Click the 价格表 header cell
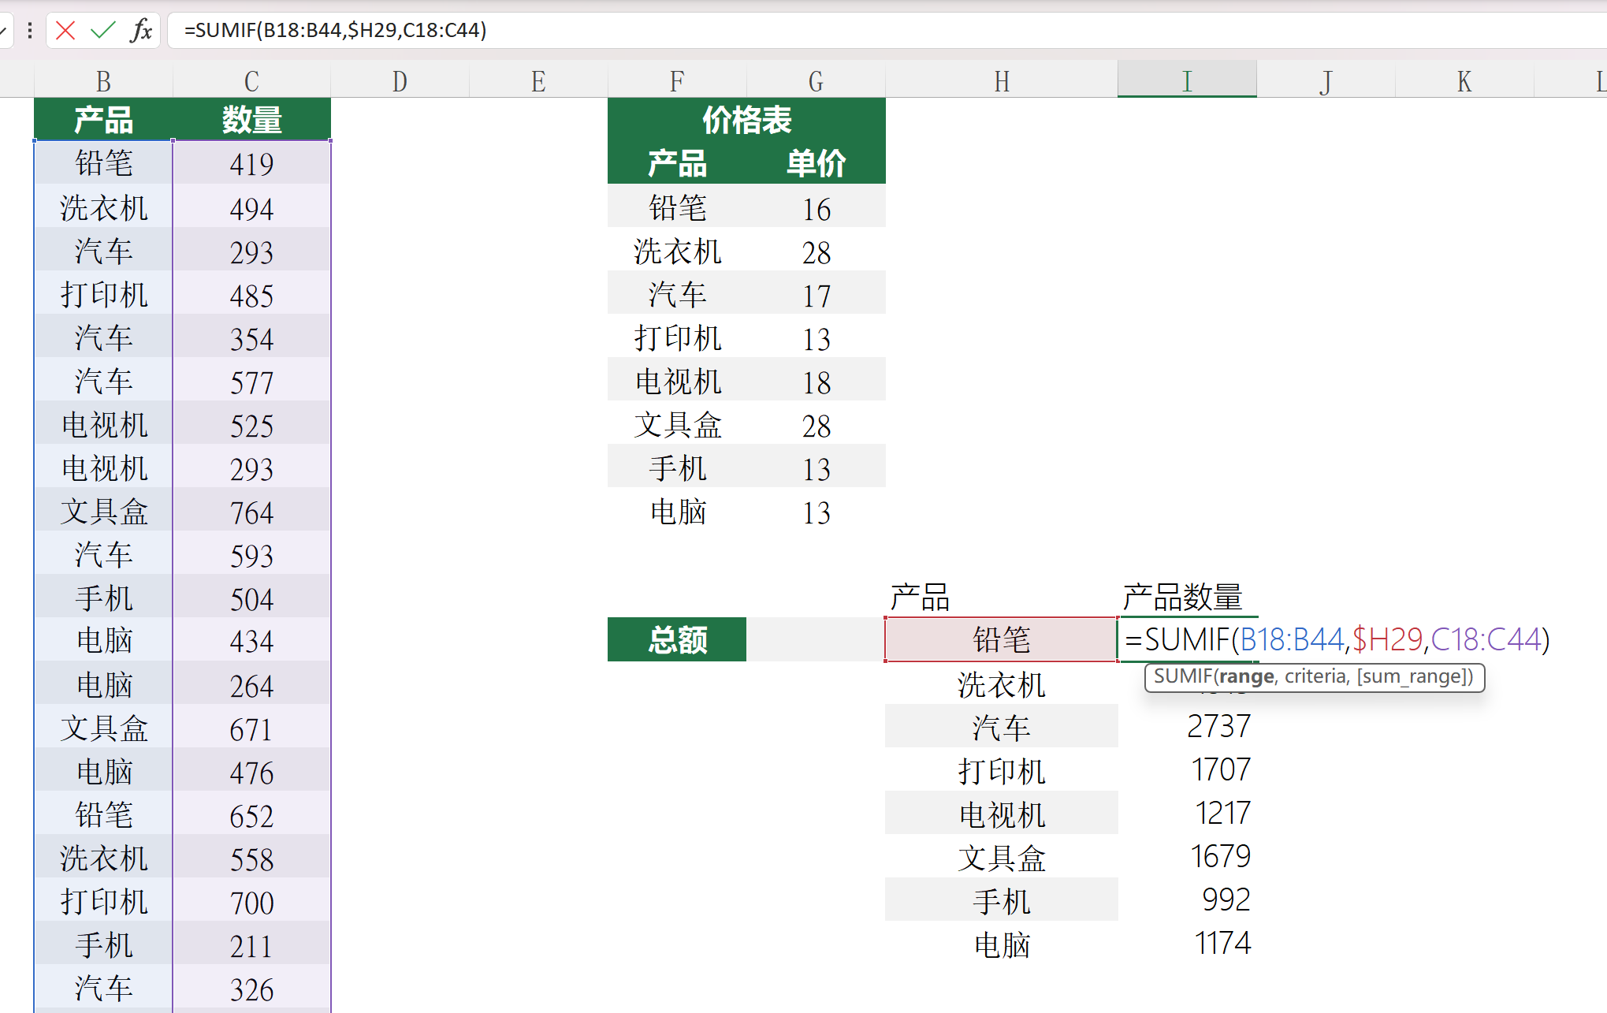1607x1013 pixels. [746, 120]
